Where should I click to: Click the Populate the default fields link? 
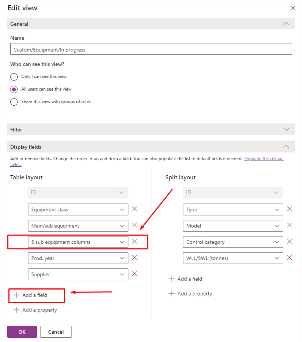pyautogui.click(x=264, y=158)
